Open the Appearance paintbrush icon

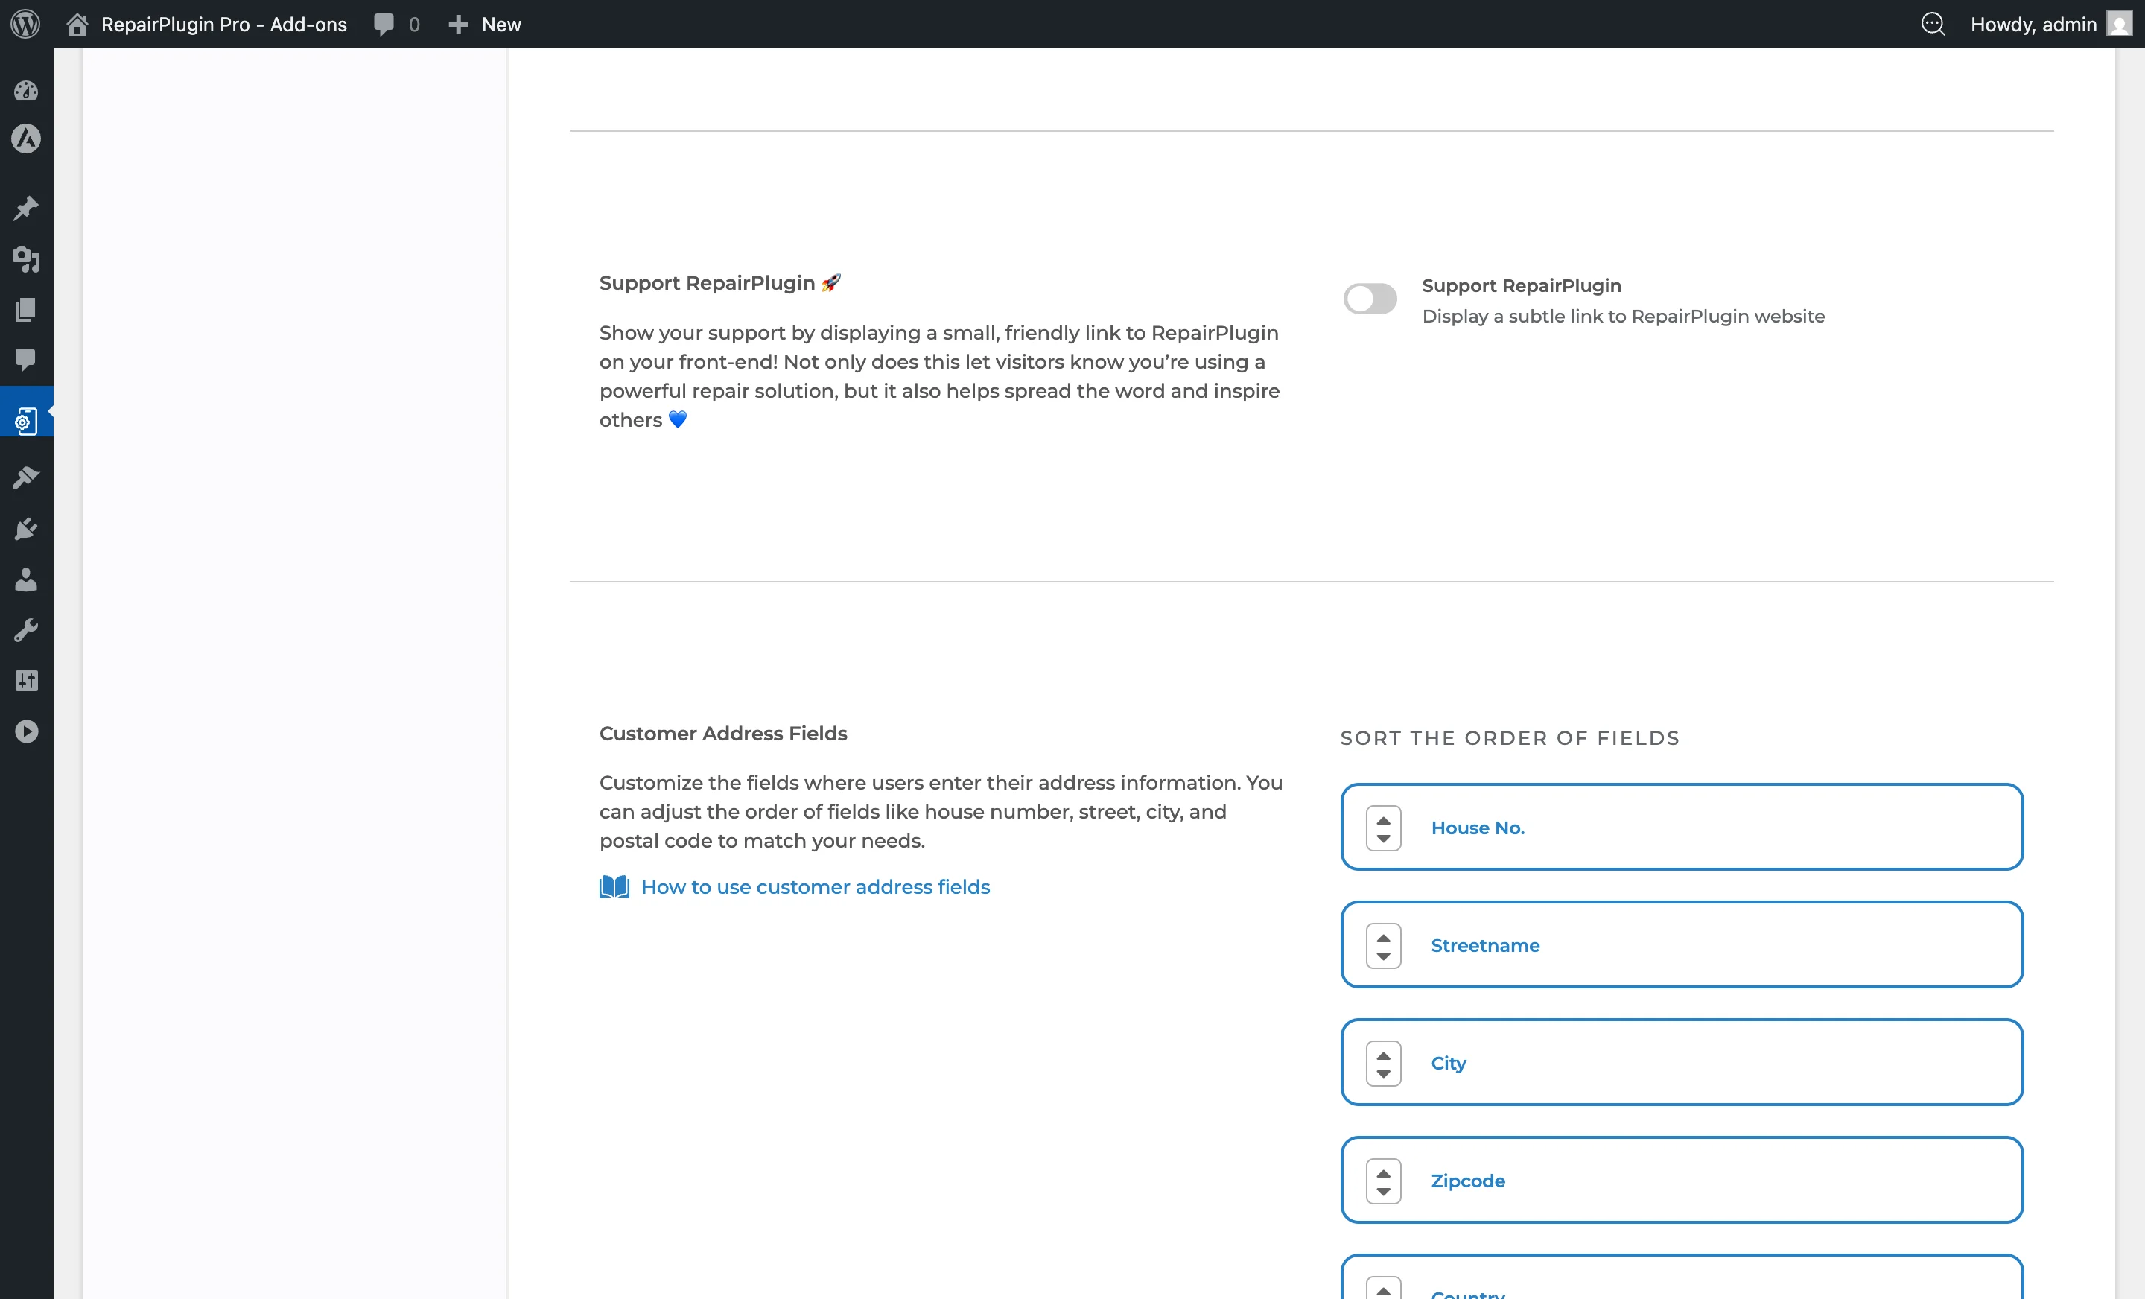pyautogui.click(x=26, y=477)
